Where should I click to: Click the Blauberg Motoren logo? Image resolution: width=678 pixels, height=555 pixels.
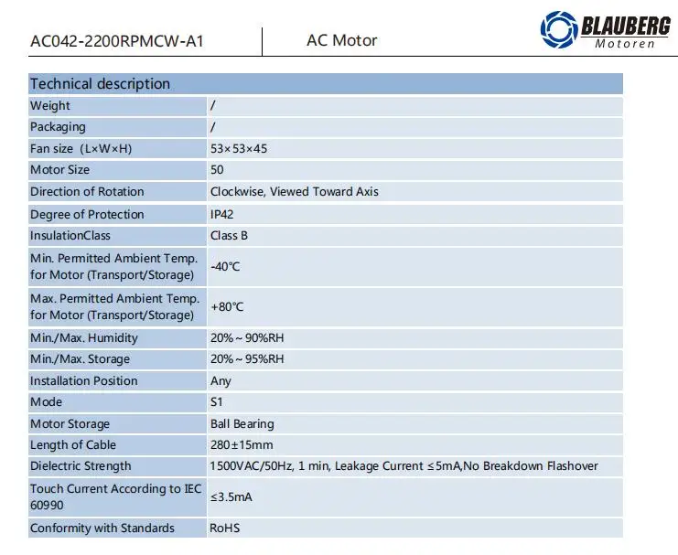click(605, 29)
